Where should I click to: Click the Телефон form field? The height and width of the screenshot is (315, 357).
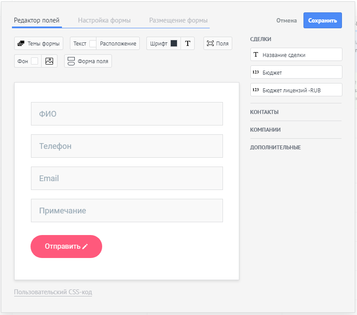click(127, 146)
